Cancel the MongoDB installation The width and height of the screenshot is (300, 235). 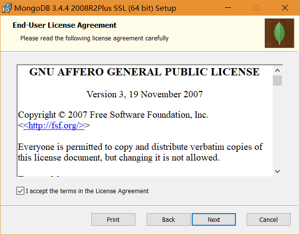point(268,219)
